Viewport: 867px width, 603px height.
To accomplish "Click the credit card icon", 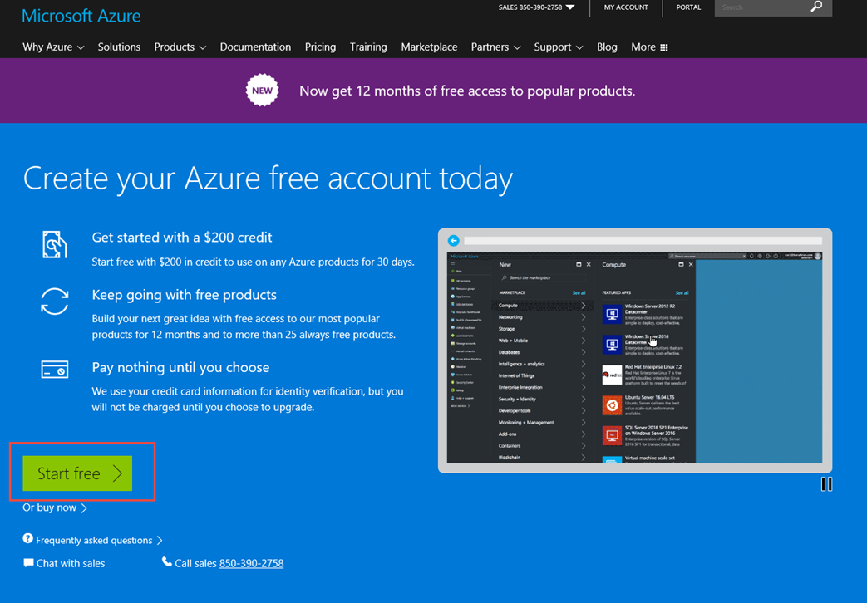I will point(55,370).
